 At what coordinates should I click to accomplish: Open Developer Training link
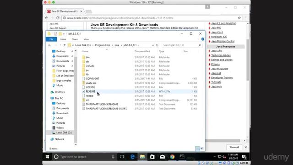click(222, 77)
